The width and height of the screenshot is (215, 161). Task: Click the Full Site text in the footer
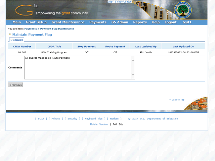tap(118, 124)
